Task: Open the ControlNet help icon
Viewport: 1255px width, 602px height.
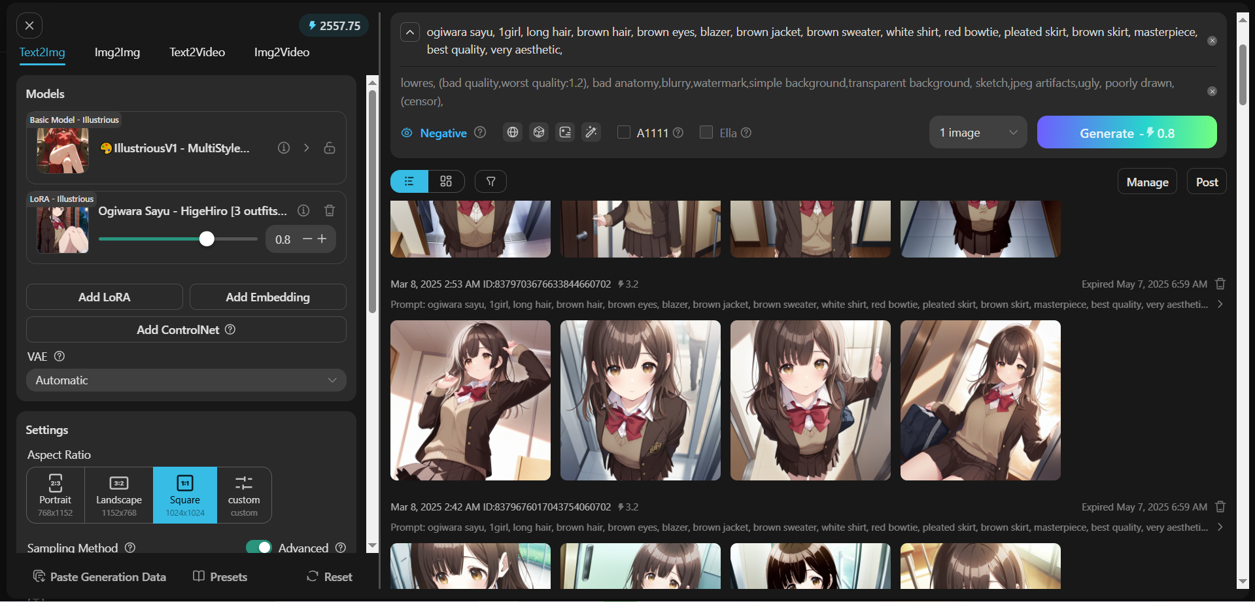Action: (230, 329)
